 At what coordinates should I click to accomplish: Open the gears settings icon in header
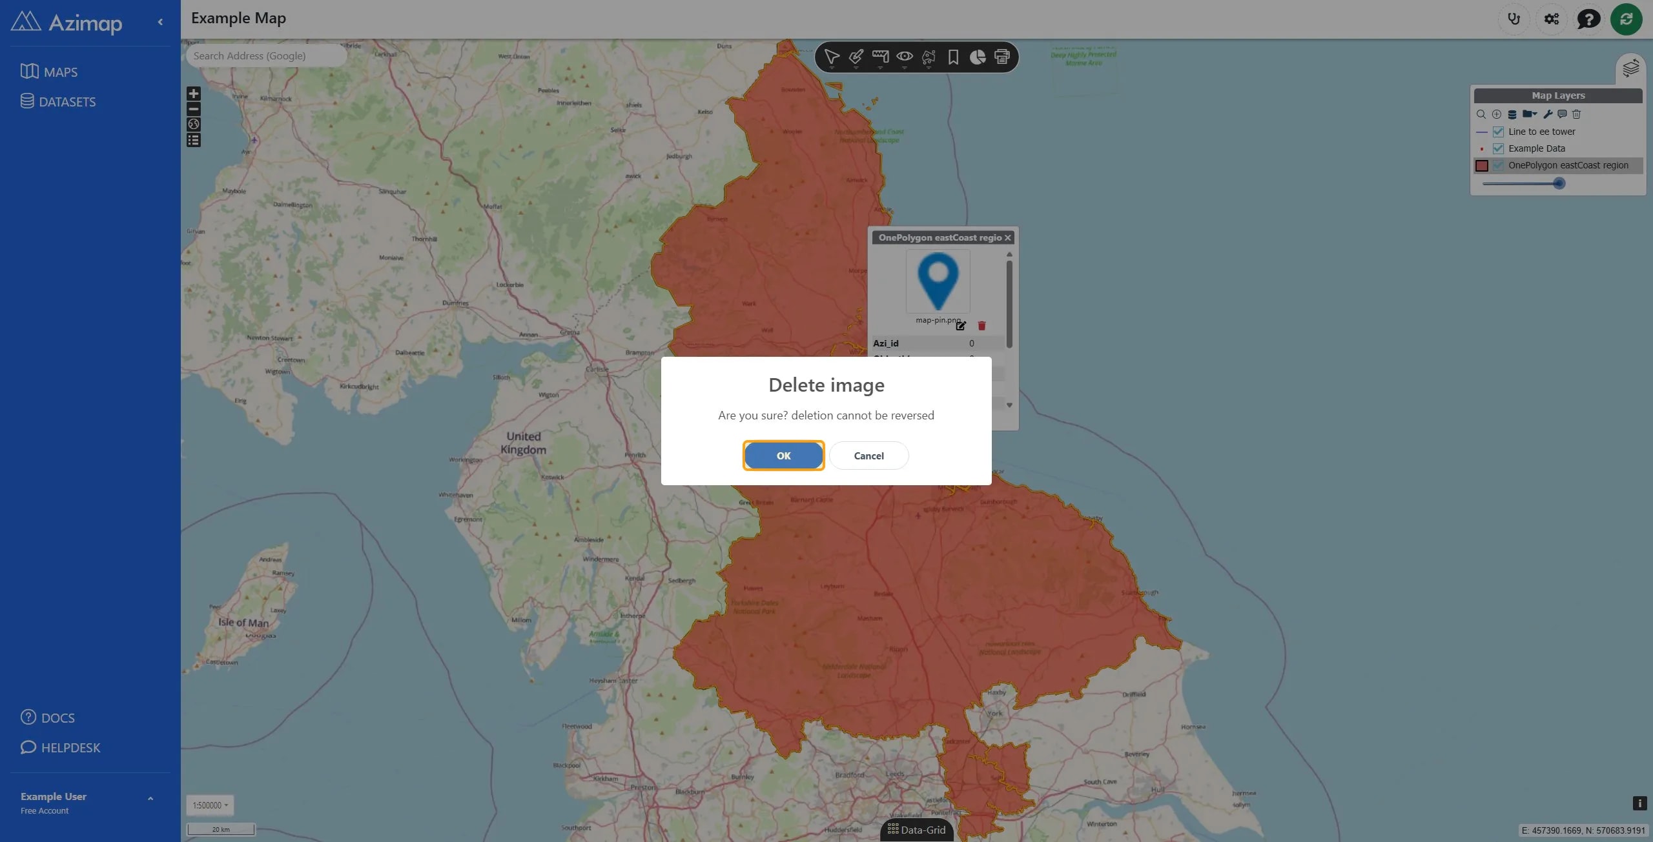1552,19
